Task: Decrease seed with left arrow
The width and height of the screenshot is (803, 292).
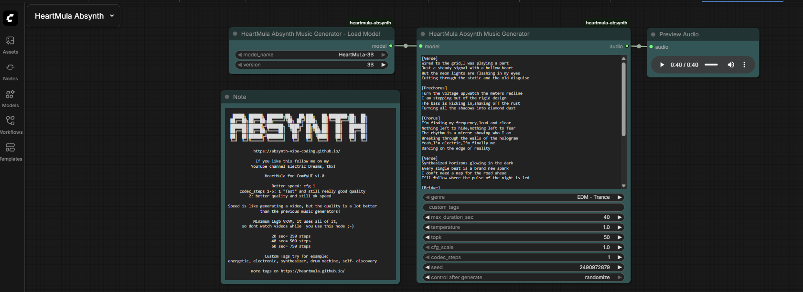Action: (x=427, y=267)
